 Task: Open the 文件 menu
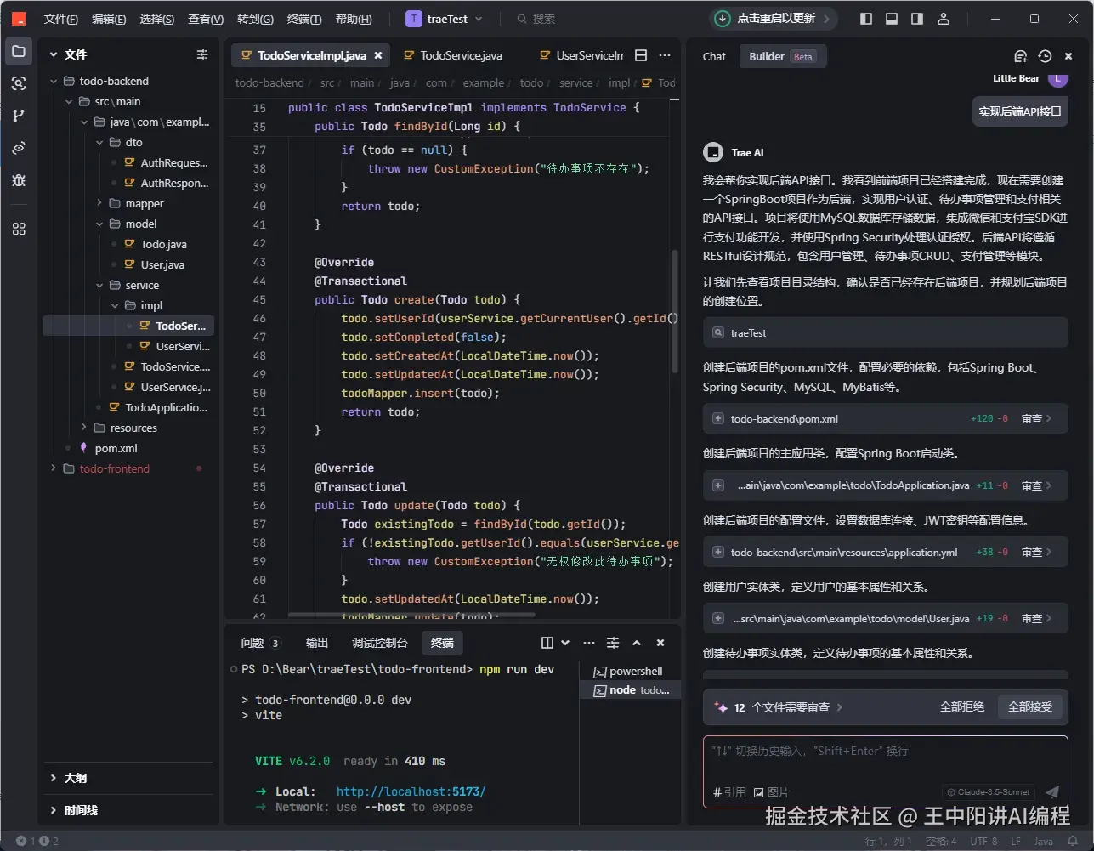point(60,19)
